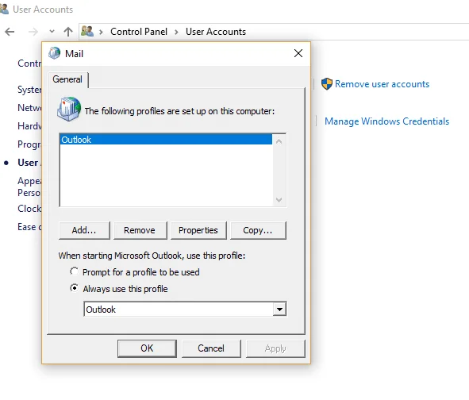
Task: Open the Clock category in sidebar
Action: 29,208
